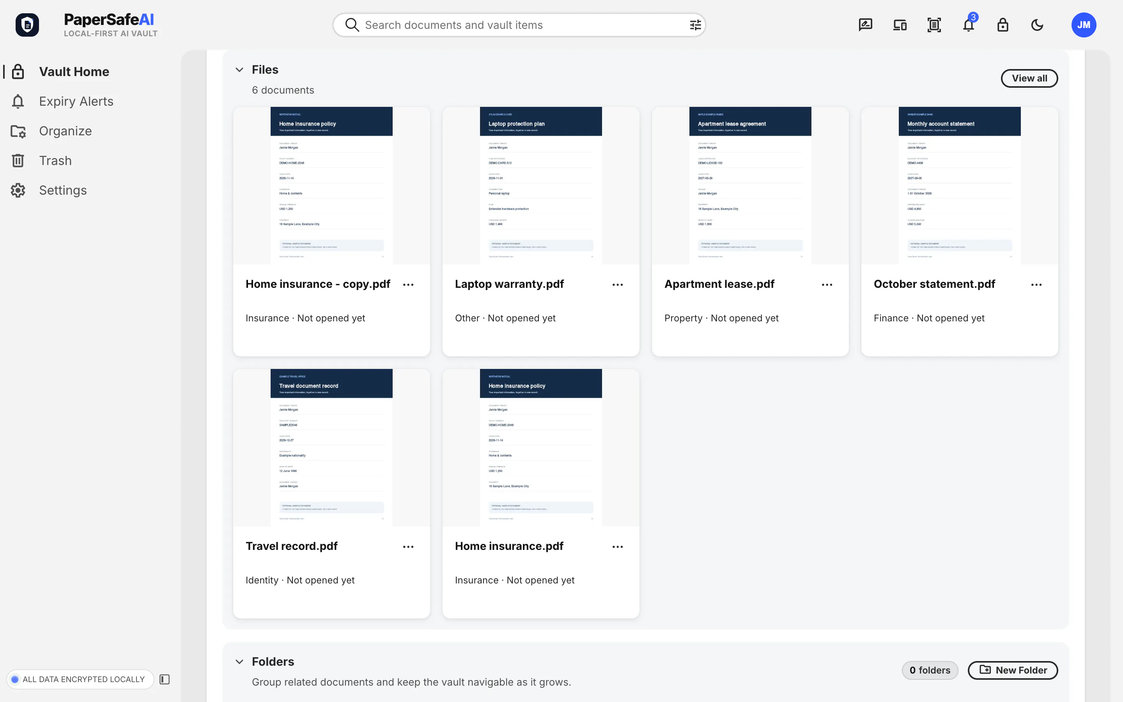Open more options for Home insurance.pdf
The image size is (1123, 702).
point(617,547)
